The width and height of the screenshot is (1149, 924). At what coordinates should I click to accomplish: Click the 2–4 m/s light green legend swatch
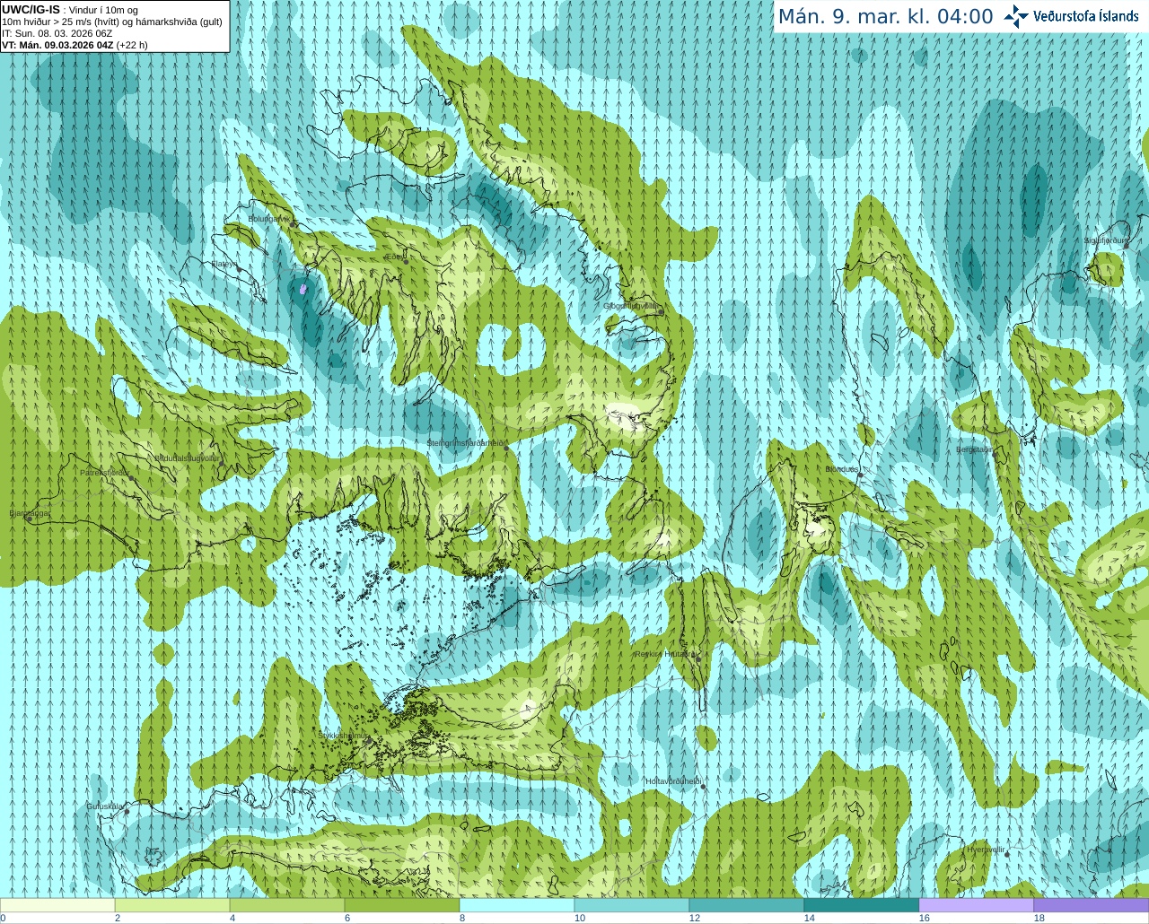tap(172, 905)
